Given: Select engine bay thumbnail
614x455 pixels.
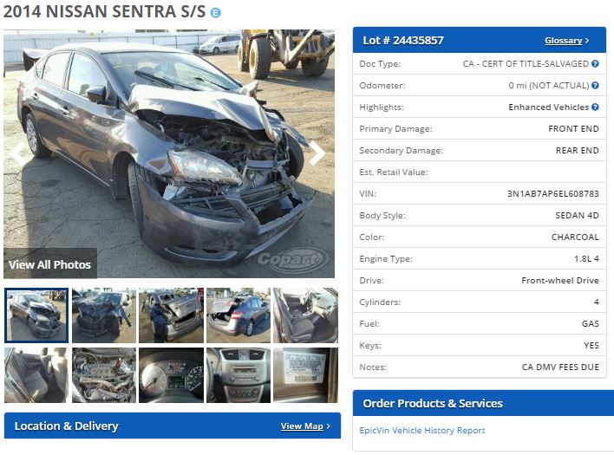Looking at the screenshot, I should (x=104, y=375).
